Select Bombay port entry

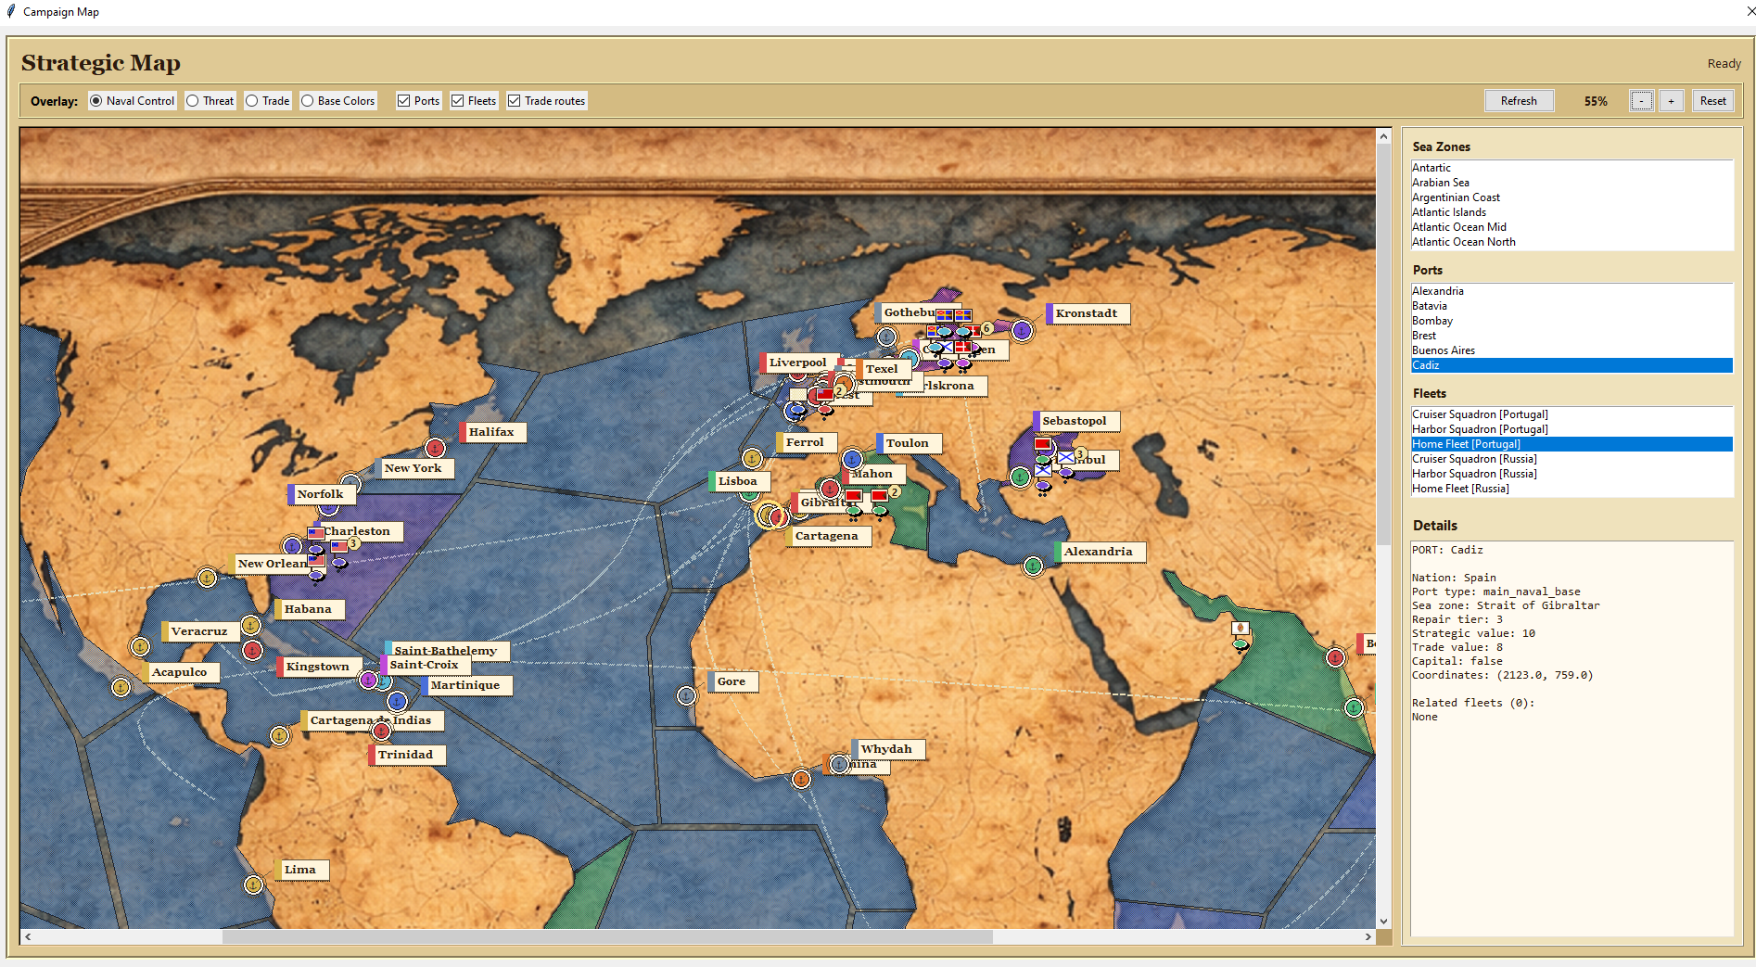pyautogui.click(x=1571, y=321)
